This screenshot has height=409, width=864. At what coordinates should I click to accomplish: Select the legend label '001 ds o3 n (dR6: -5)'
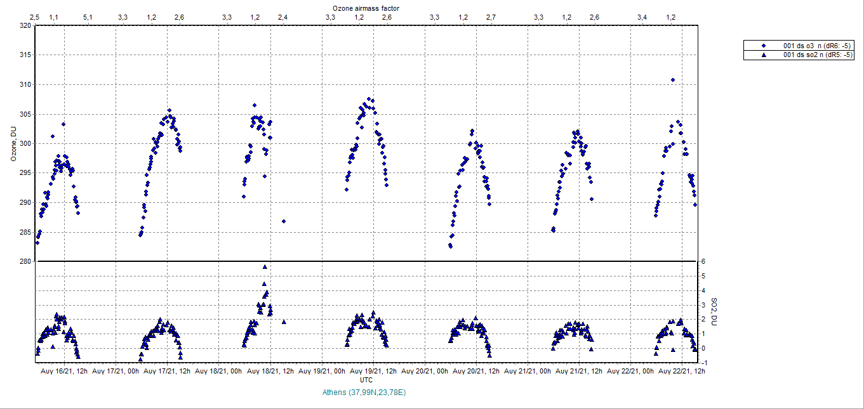pyautogui.click(x=816, y=46)
